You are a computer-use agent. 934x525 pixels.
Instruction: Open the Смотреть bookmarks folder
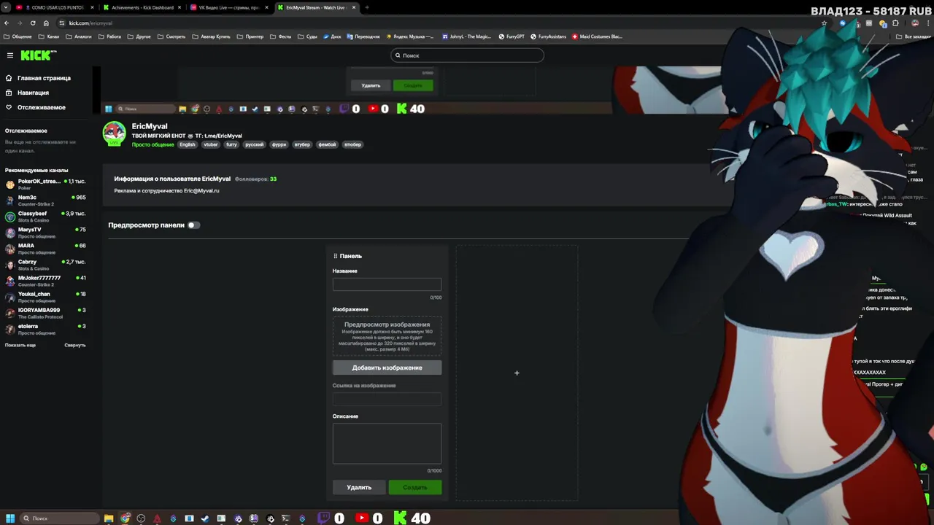tap(171, 36)
